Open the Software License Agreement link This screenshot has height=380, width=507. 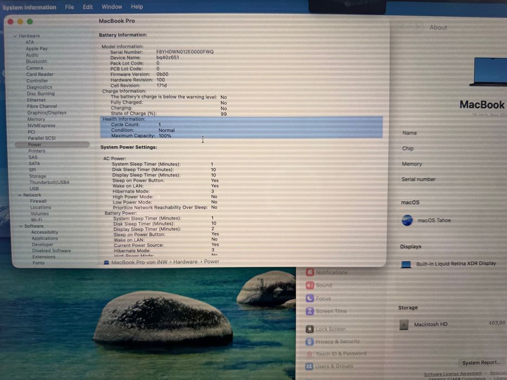(x=453, y=373)
